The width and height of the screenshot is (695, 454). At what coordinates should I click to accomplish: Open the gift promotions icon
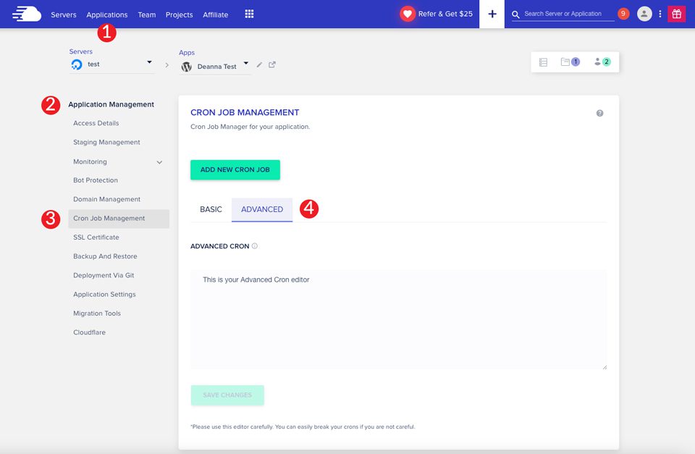[x=676, y=13]
